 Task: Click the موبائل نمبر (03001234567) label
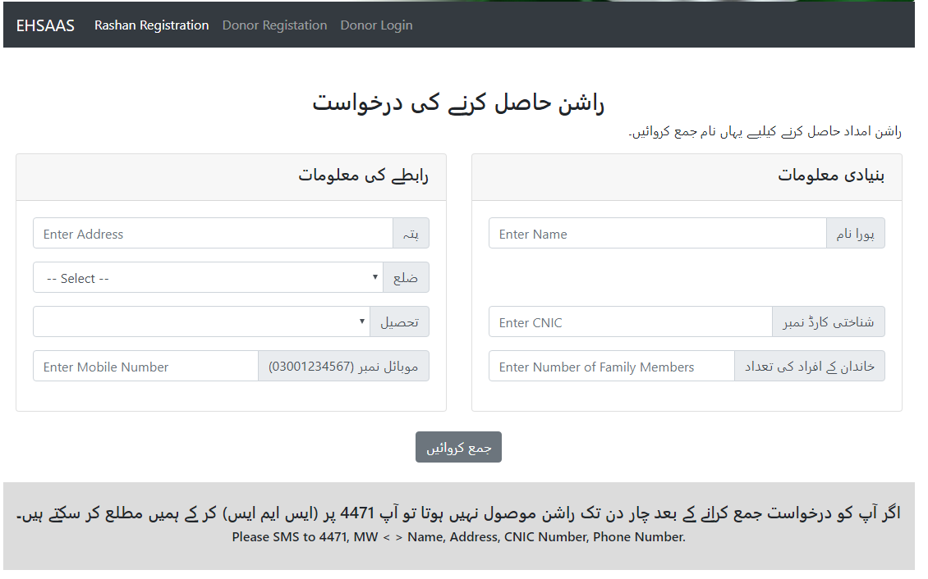(x=344, y=367)
